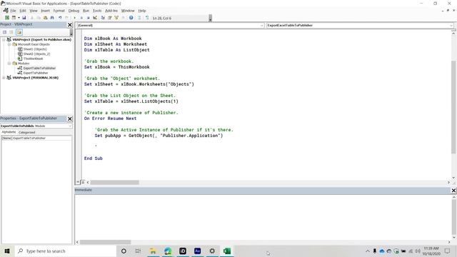457x257 pixels.
Task: Toggle Design Mode icon in toolbar
Action: (x=95, y=18)
